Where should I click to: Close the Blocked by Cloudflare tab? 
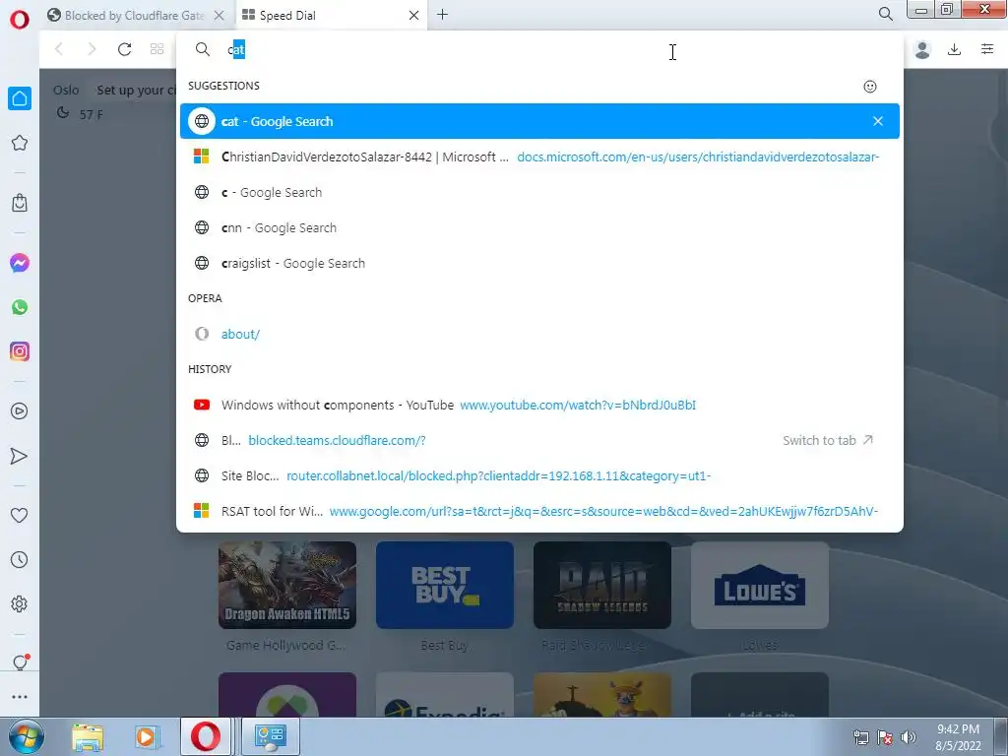(220, 16)
